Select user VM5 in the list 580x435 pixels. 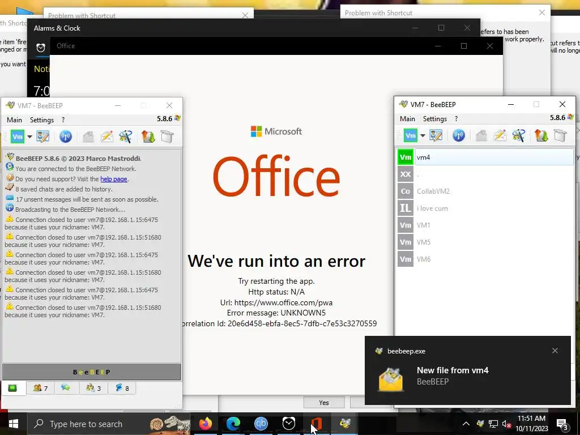(x=485, y=242)
